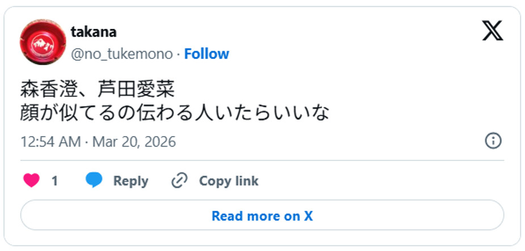Open the 12:54 AM time link
The height and width of the screenshot is (251, 525).
(50, 141)
